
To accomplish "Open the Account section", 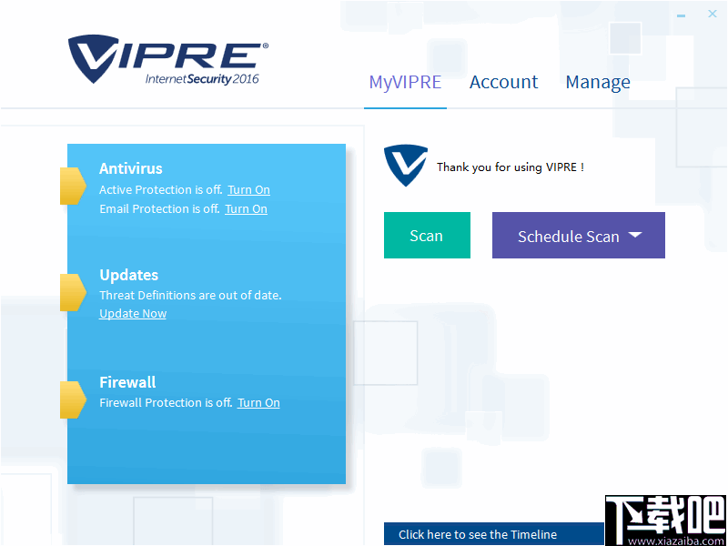I will [503, 82].
